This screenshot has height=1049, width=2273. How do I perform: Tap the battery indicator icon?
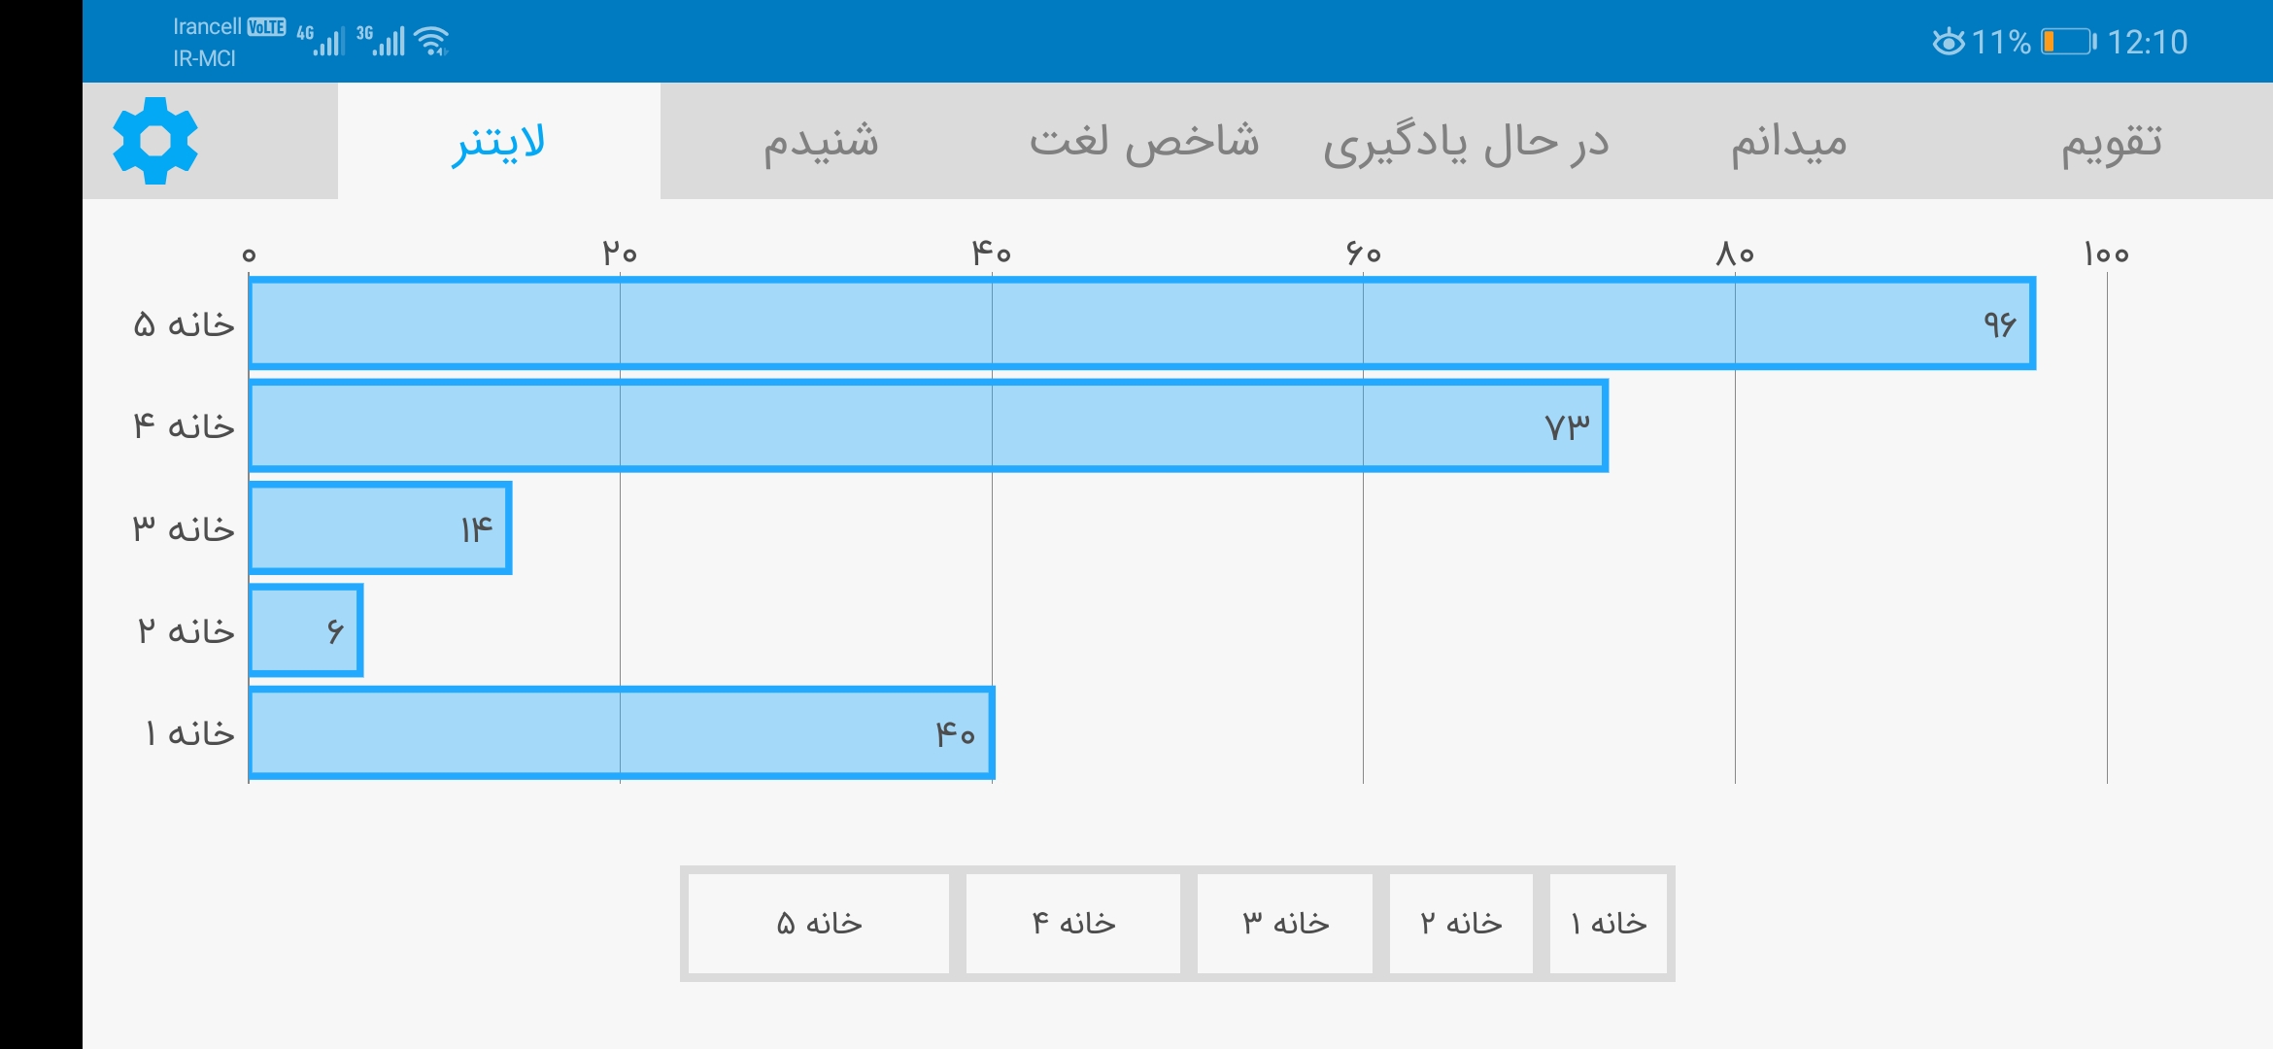(x=2068, y=42)
